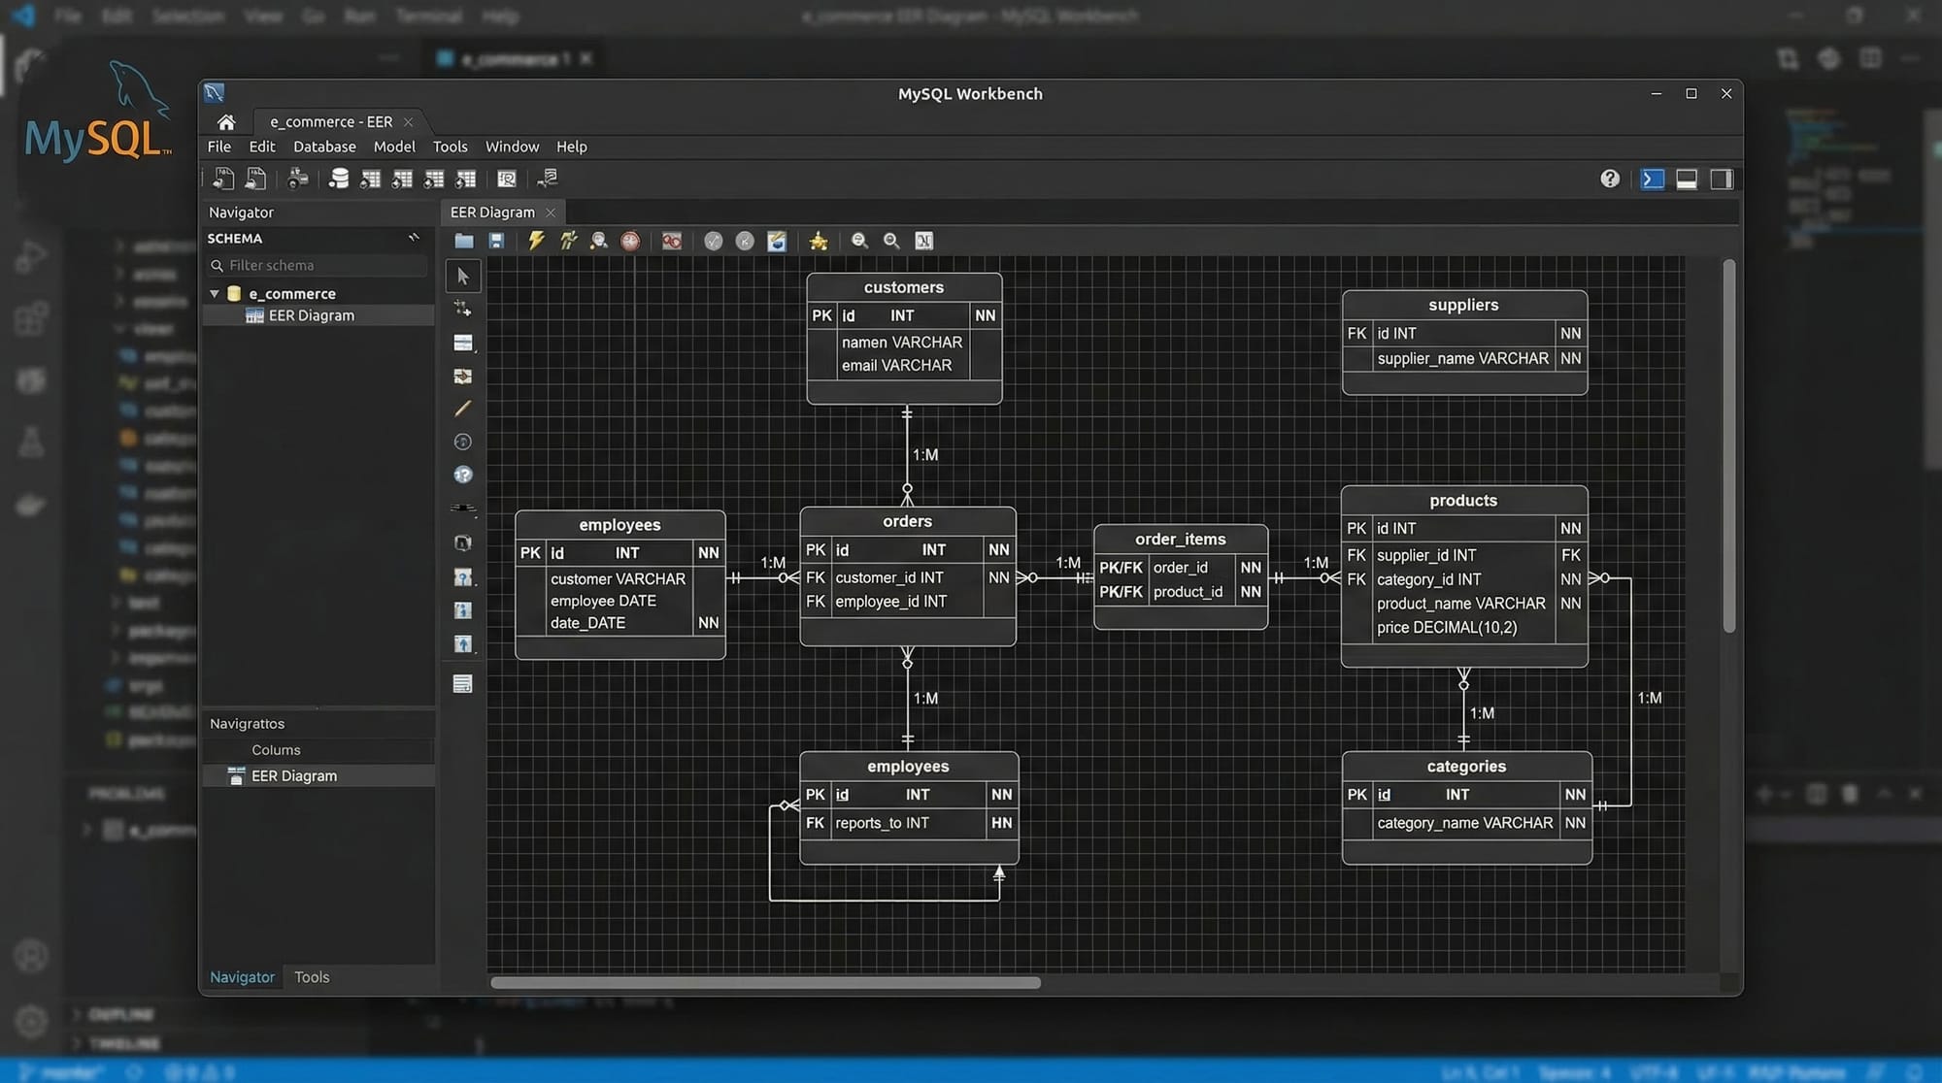1942x1083 pixels.
Task: Switch to the Tools bottom tab
Action: coord(312,977)
